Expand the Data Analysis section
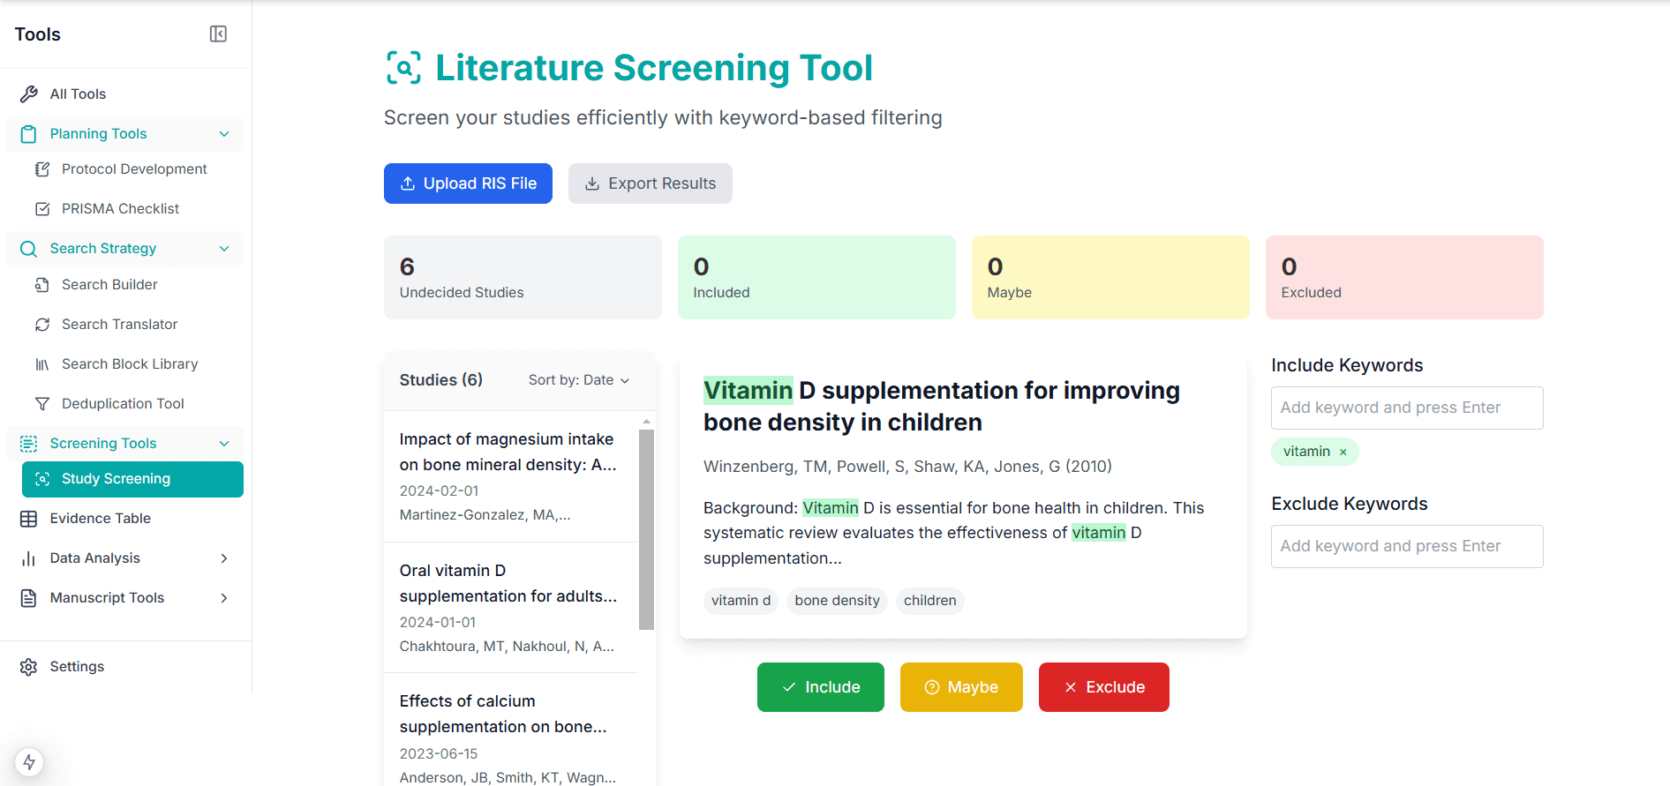1670x786 pixels. tap(224, 558)
